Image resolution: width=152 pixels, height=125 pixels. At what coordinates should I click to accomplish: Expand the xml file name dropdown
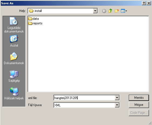[117, 98]
